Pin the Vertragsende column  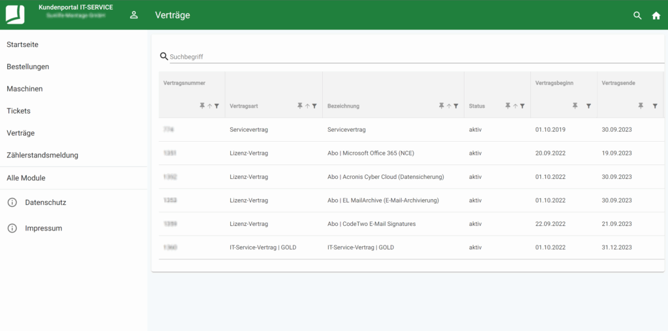(x=641, y=106)
